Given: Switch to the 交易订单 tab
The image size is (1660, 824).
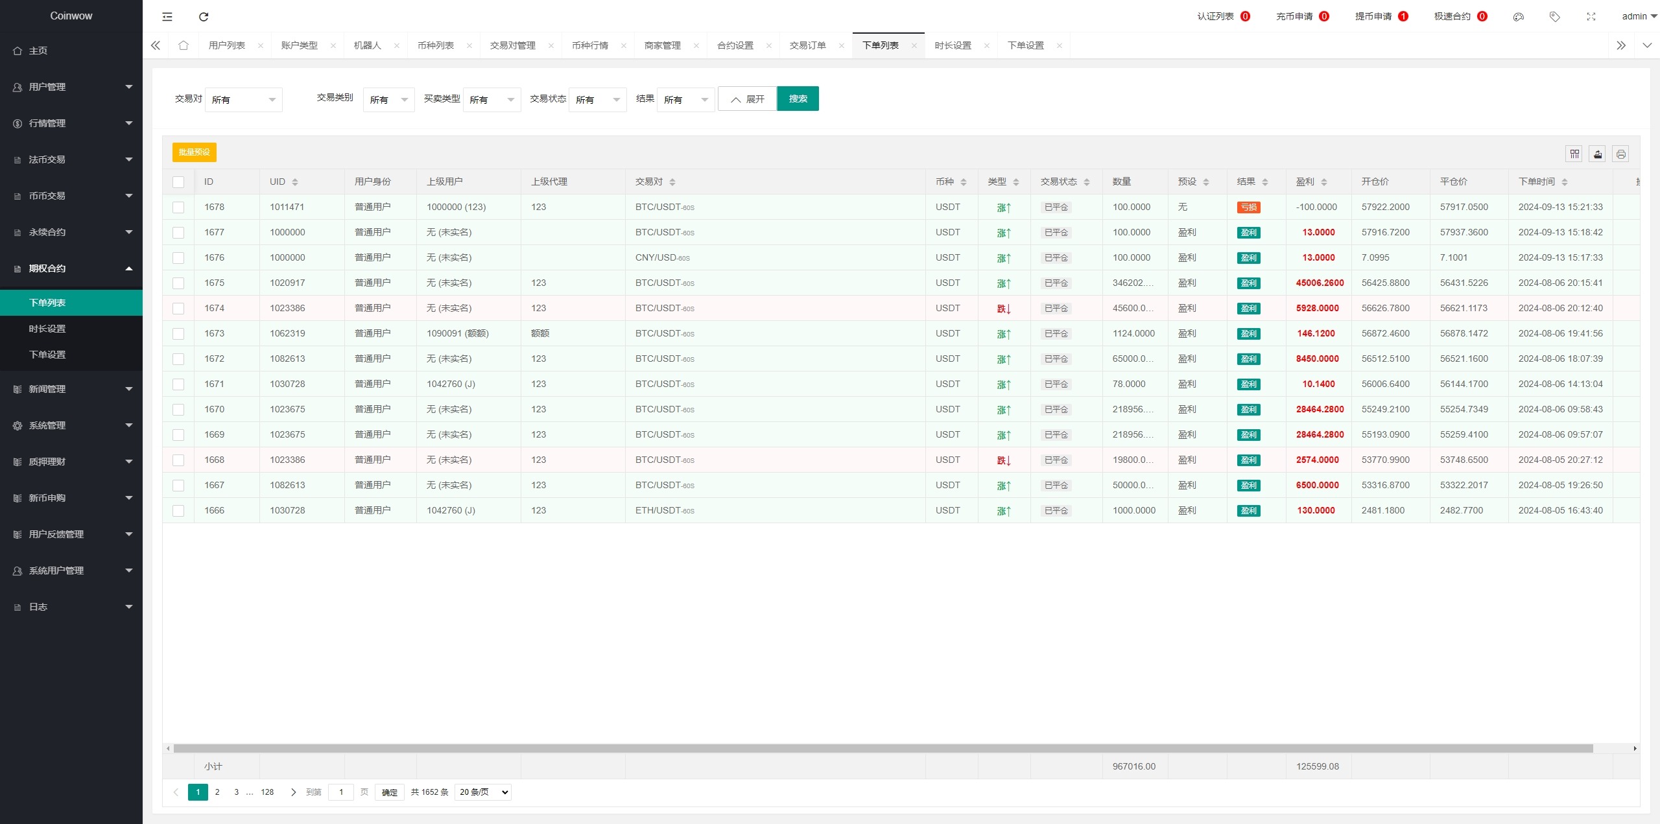Looking at the screenshot, I should pos(807,45).
